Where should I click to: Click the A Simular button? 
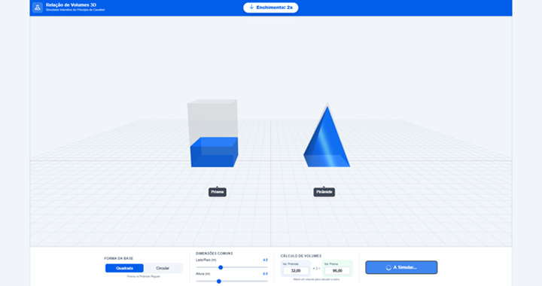401,267
